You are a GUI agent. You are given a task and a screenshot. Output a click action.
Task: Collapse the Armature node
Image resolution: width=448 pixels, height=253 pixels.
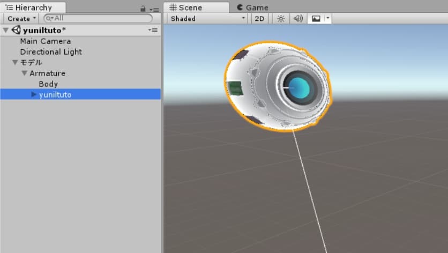[x=25, y=73]
